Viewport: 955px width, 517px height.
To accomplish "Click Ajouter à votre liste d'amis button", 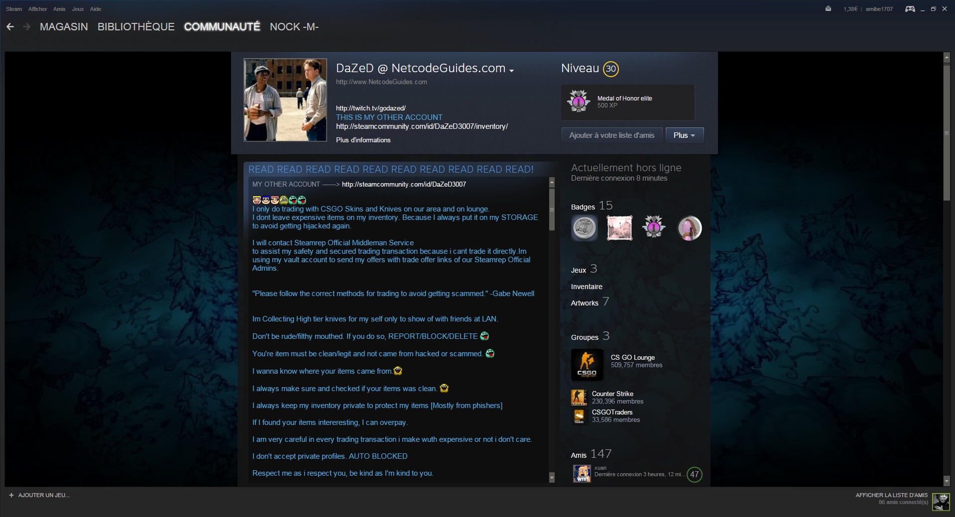I will [x=611, y=135].
